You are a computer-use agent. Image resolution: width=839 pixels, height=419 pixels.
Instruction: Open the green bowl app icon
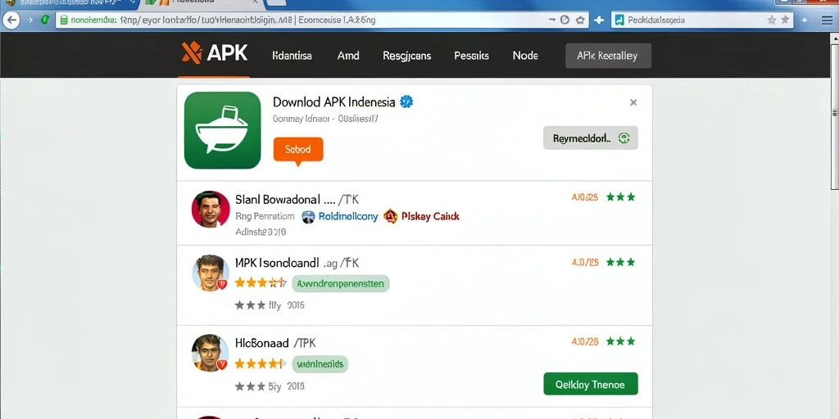tap(222, 130)
